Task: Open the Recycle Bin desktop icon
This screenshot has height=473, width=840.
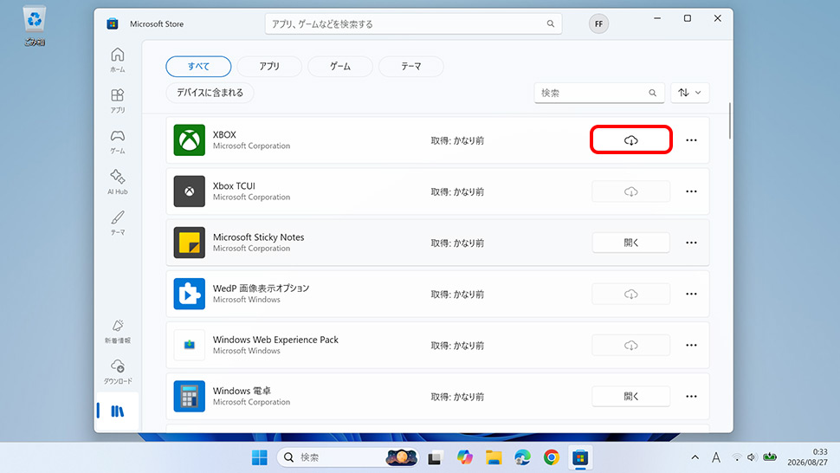Action: 35,26
